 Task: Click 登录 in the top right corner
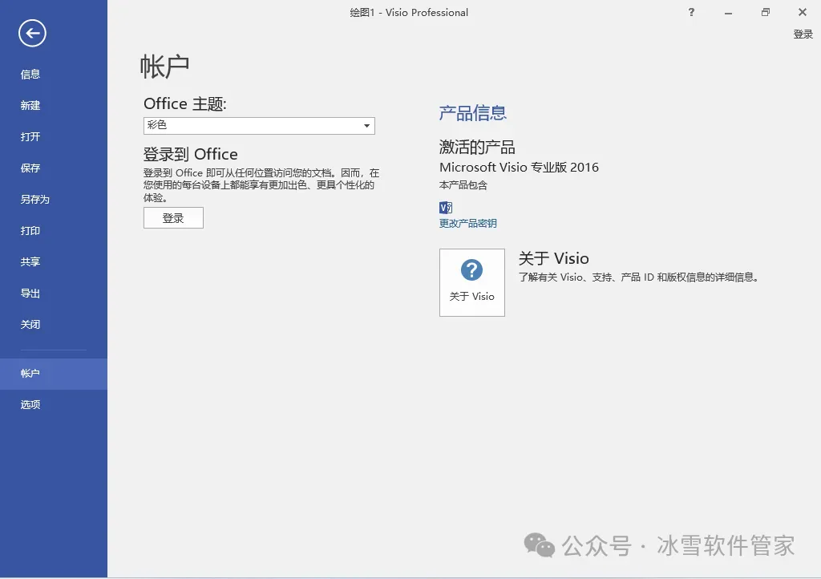[x=803, y=34]
